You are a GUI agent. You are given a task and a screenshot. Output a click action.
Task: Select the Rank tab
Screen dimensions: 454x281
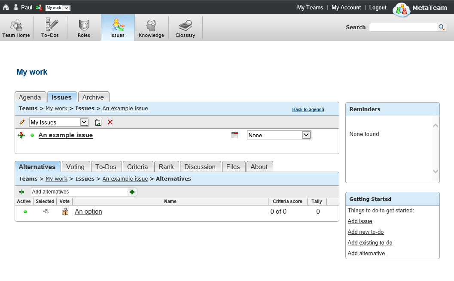(x=166, y=167)
